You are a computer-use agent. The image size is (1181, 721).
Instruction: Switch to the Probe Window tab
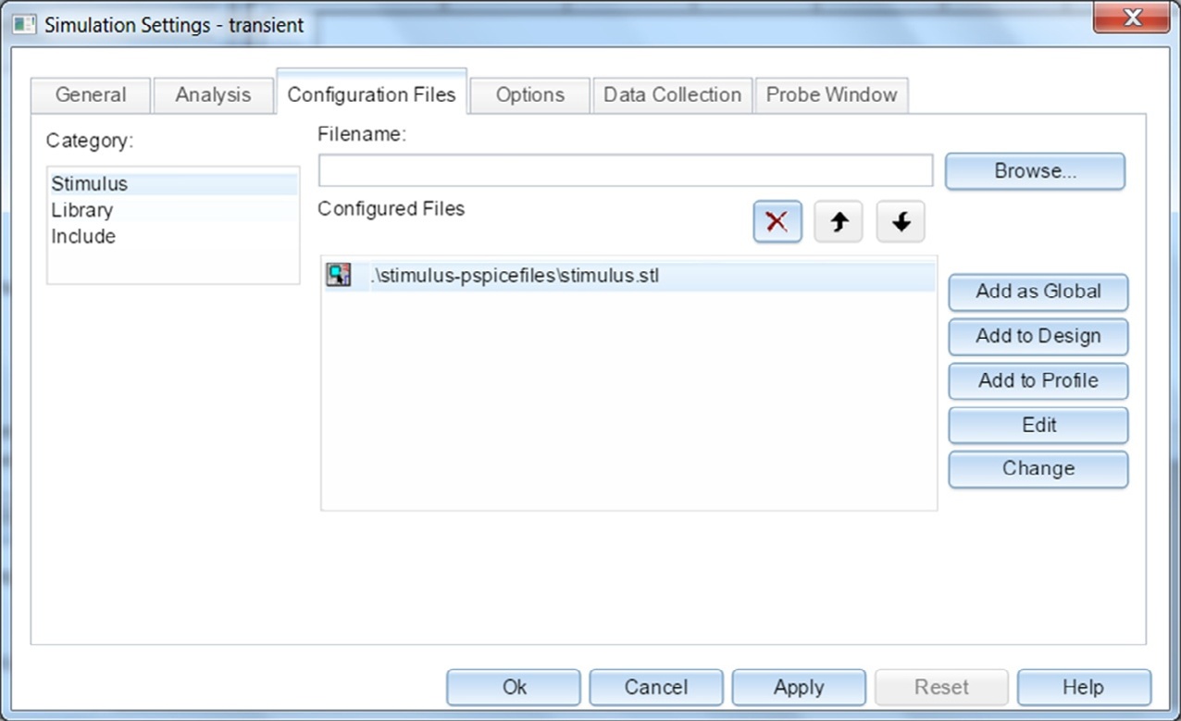pos(831,95)
